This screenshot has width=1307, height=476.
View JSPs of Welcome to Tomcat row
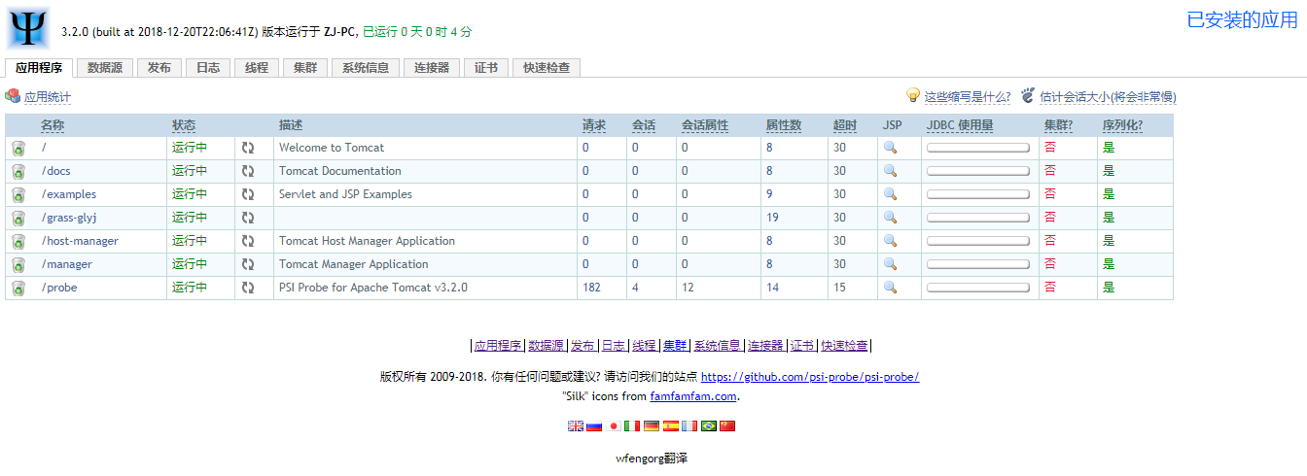(x=890, y=148)
